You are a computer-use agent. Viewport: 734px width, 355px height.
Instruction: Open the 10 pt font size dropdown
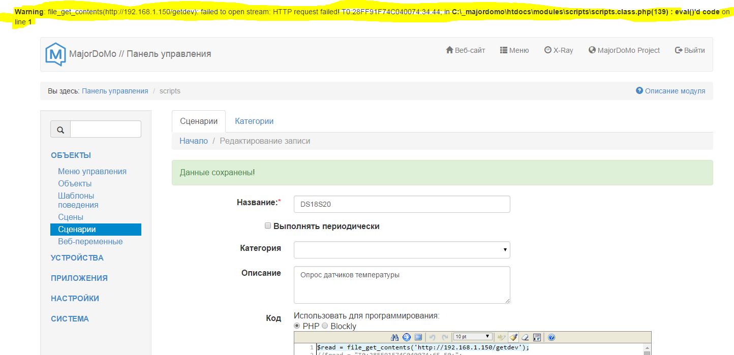point(473,337)
